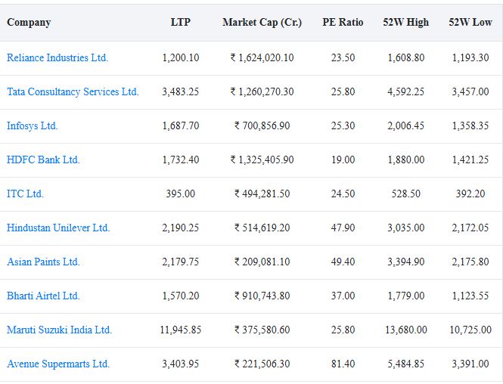Click the Infosys Ltd. link

tap(32, 125)
